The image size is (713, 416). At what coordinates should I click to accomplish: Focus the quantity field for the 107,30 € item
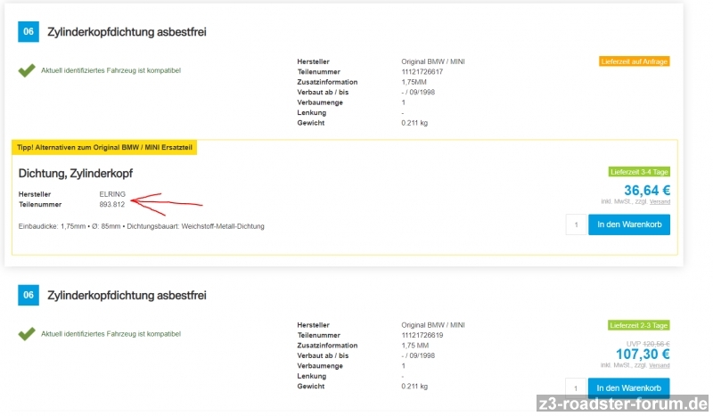pos(576,387)
